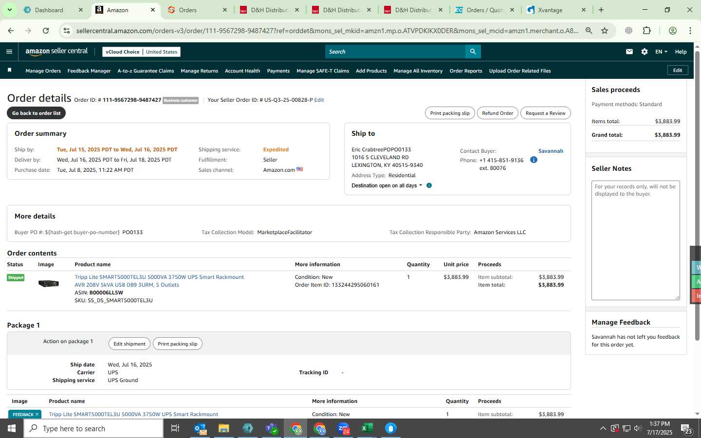Switch to the Orders / Quotes tab
The image size is (701, 438).
click(x=484, y=10)
